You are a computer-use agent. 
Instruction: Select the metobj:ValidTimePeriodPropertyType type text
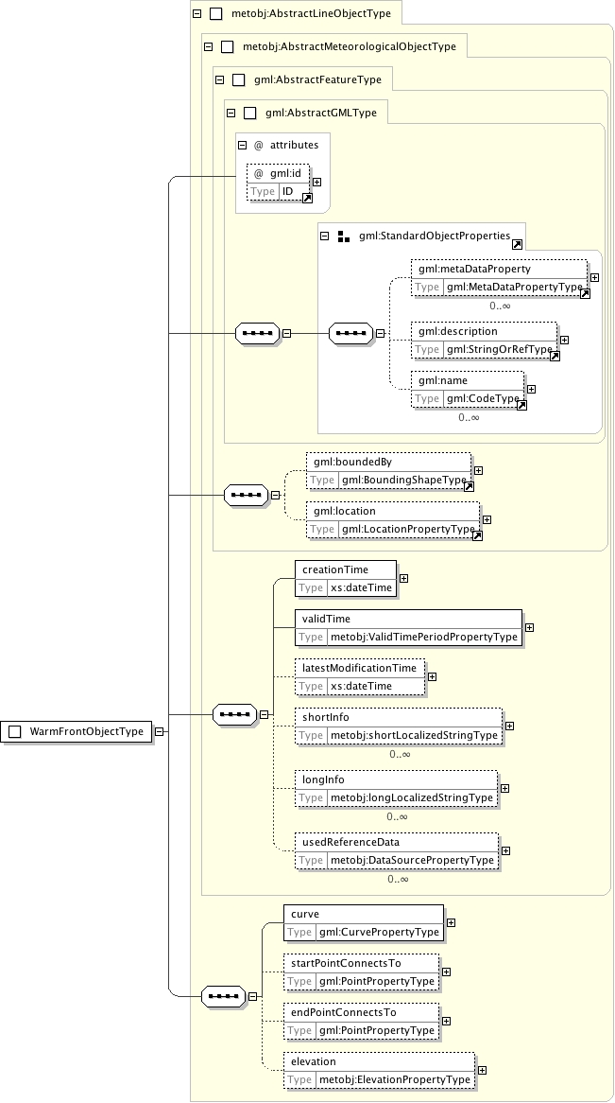(424, 637)
